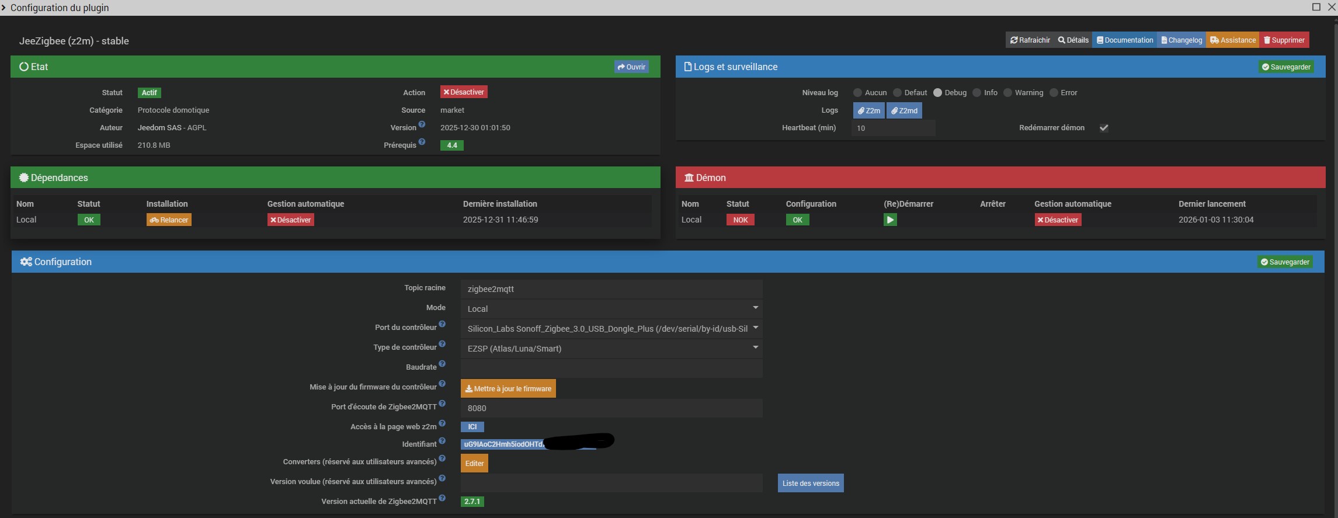The width and height of the screenshot is (1338, 518).
Task: Open the Z2m log file
Action: pyautogui.click(x=868, y=110)
